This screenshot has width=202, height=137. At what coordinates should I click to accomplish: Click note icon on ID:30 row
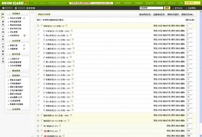click(72, 97)
